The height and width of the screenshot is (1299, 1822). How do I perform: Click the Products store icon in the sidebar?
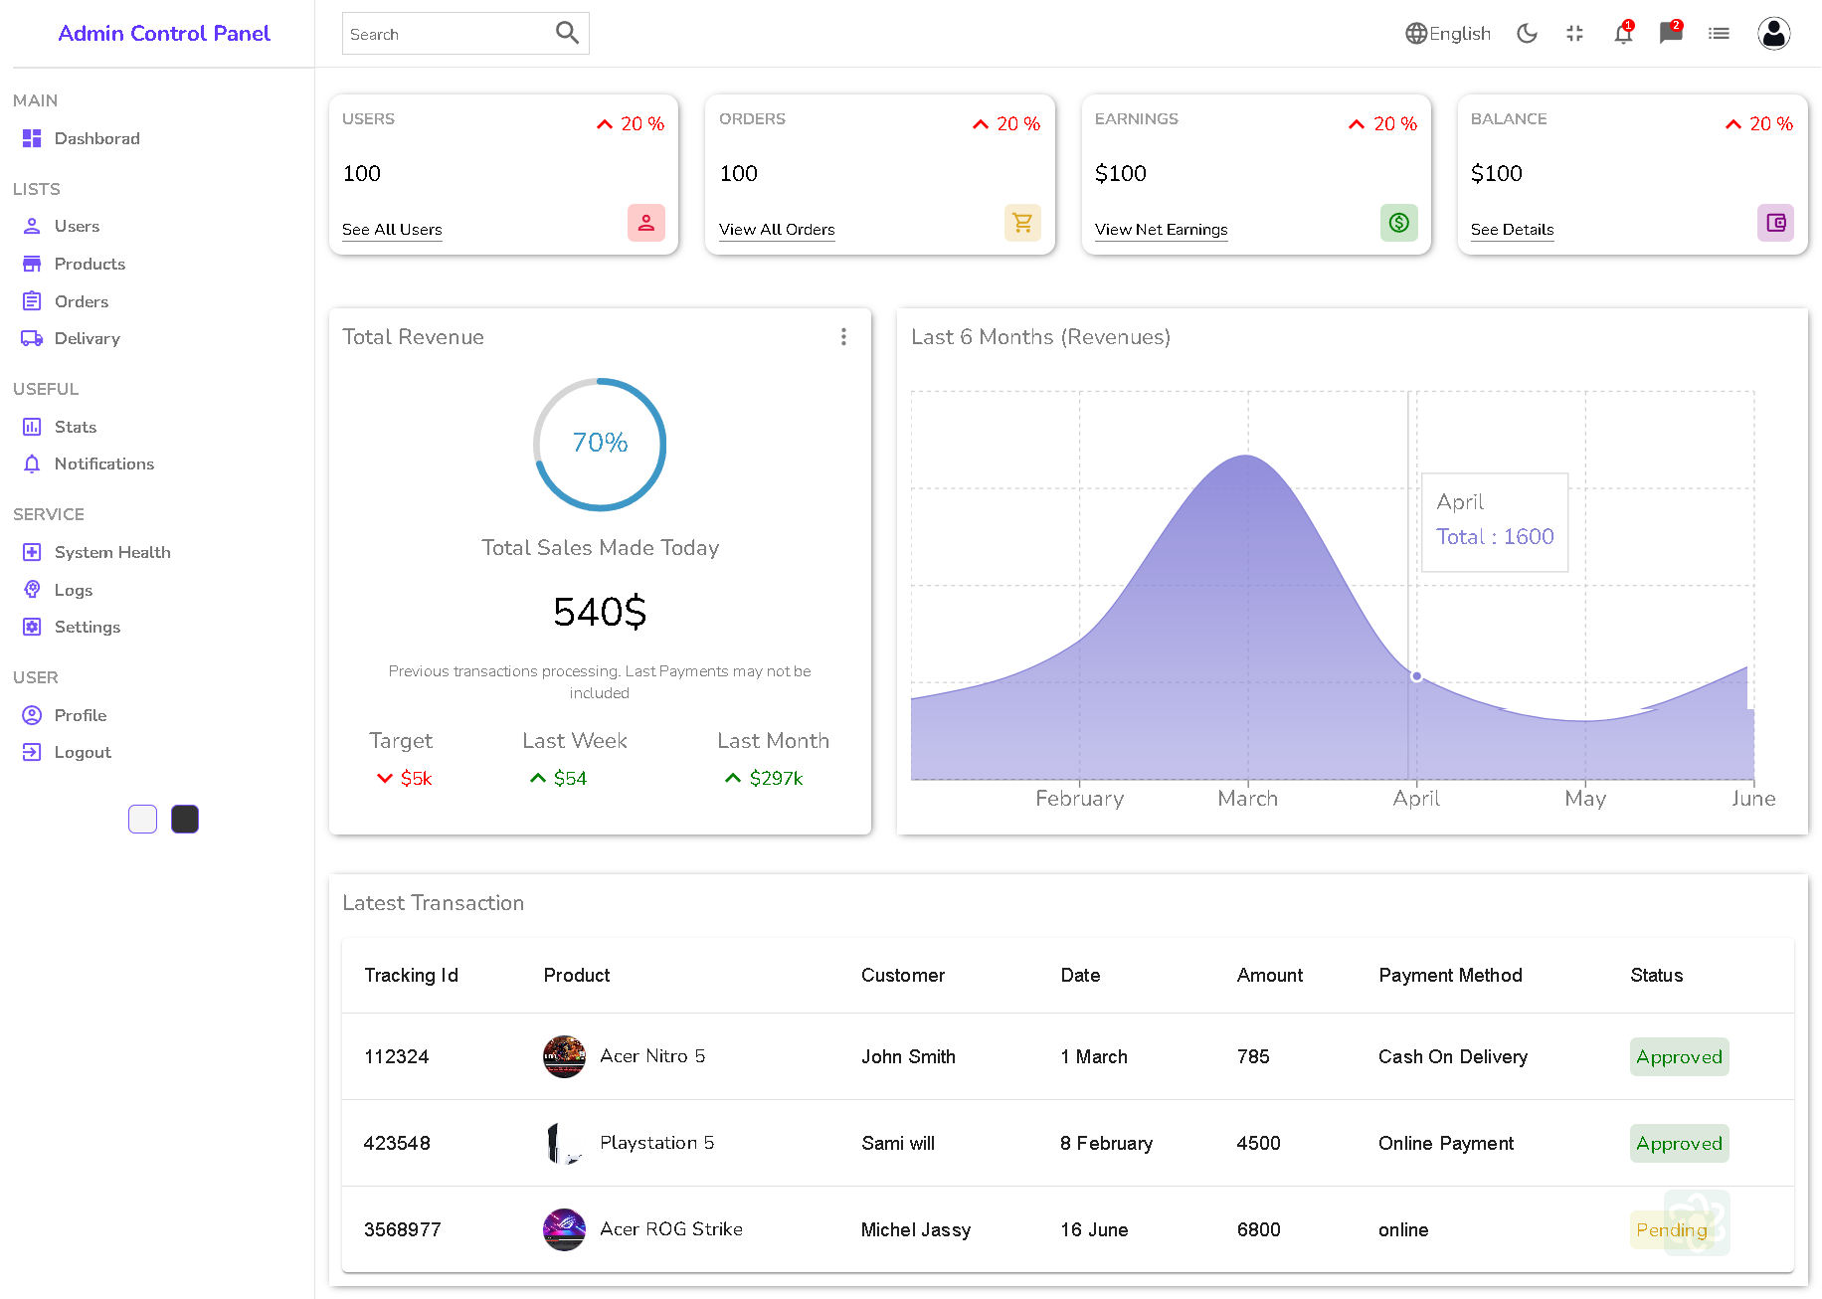point(32,264)
